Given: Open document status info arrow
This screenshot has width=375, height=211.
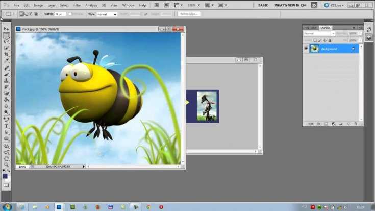Looking at the screenshot, I should coord(84,166).
